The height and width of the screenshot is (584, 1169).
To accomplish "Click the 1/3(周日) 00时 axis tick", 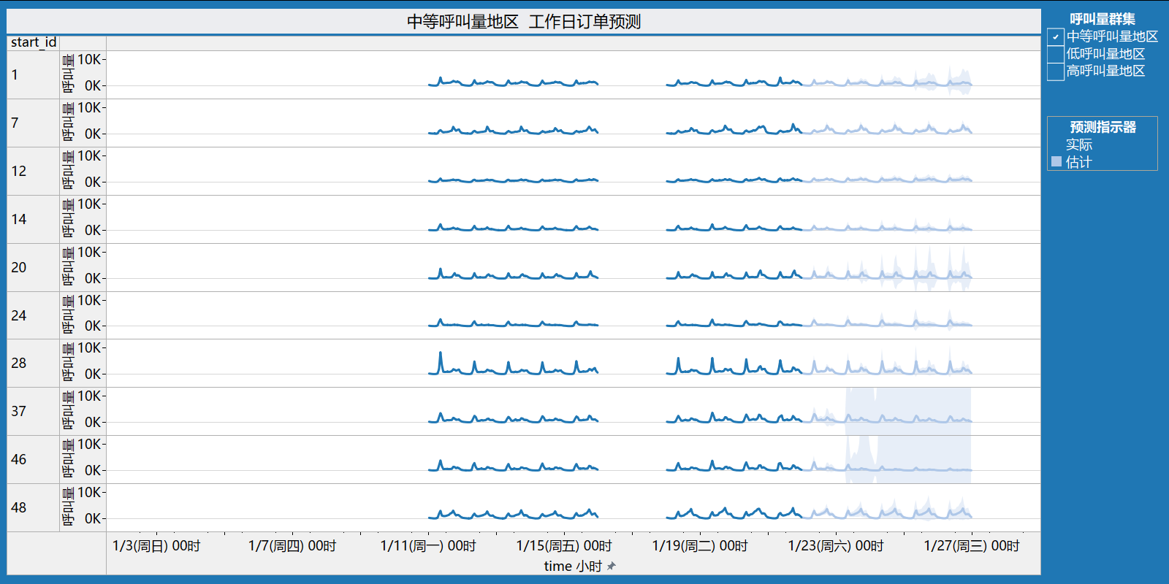I will coord(156,545).
